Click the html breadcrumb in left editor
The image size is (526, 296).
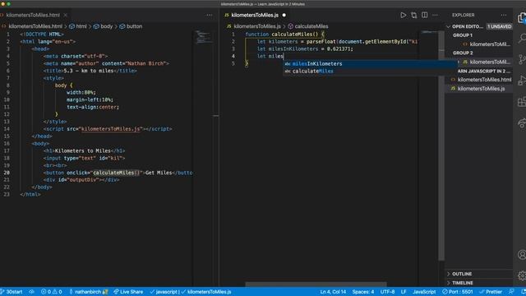78,26
